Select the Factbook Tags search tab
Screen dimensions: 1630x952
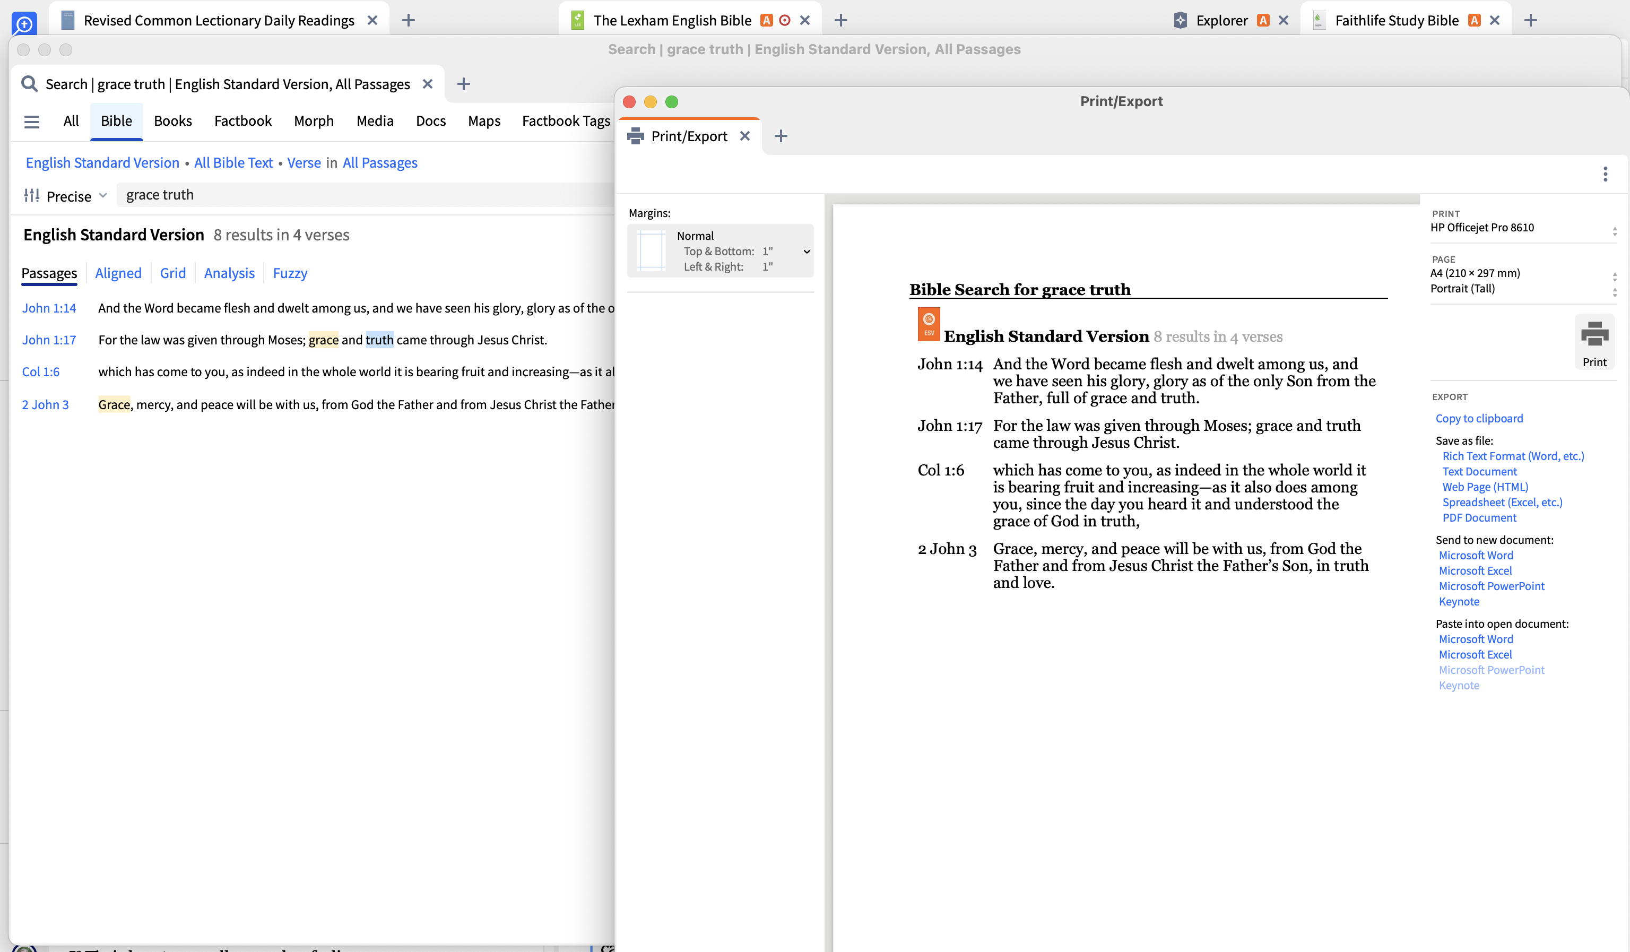coord(566,121)
